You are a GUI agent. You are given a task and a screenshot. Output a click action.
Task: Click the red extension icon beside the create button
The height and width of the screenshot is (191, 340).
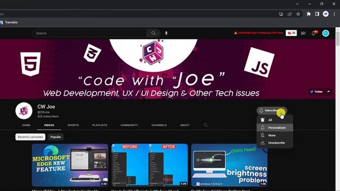coord(291,33)
